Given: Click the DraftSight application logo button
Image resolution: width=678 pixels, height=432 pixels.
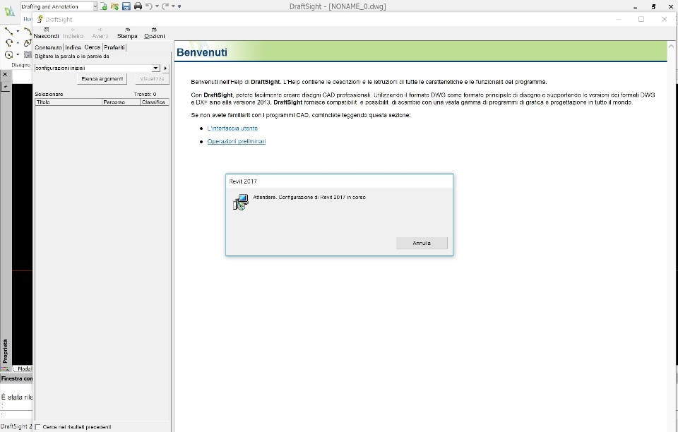Looking at the screenshot, I should [x=9, y=12].
